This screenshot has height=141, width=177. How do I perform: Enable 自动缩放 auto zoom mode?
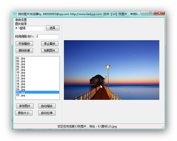(x=47, y=106)
